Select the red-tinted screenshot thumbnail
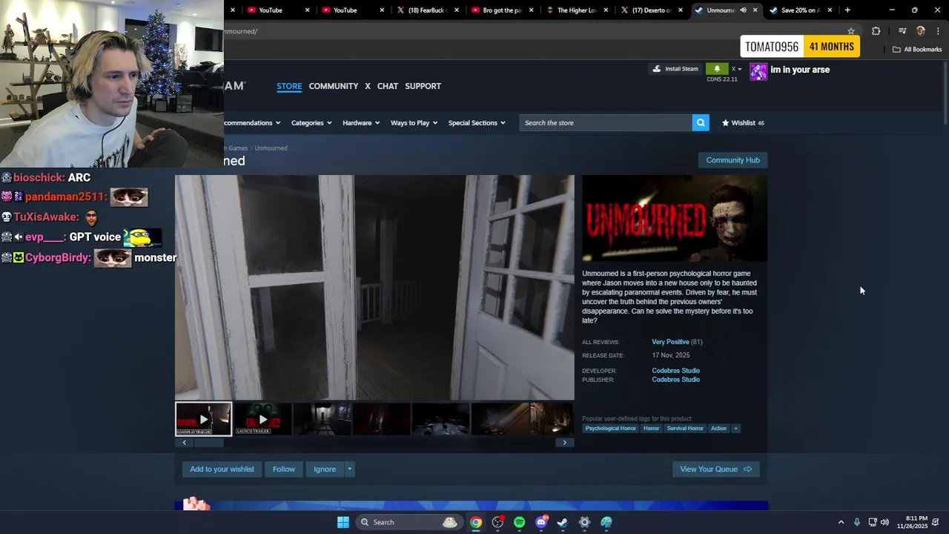This screenshot has width=949, height=534. pos(381,419)
